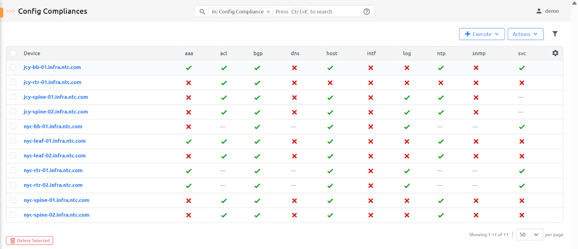The width and height of the screenshot is (578, 249).
Task: Click acl dash for nyc-bb-01
Action: 222,127
